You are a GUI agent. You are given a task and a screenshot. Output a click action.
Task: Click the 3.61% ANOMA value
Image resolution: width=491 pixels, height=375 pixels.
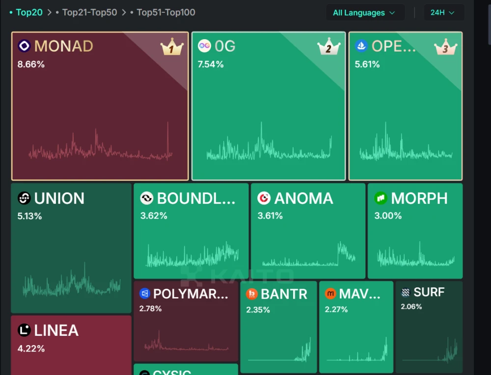click(270, 216)
